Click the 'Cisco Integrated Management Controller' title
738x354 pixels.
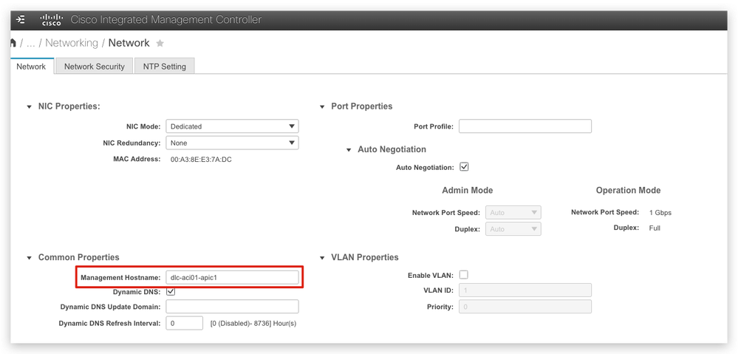click(165, 20)
